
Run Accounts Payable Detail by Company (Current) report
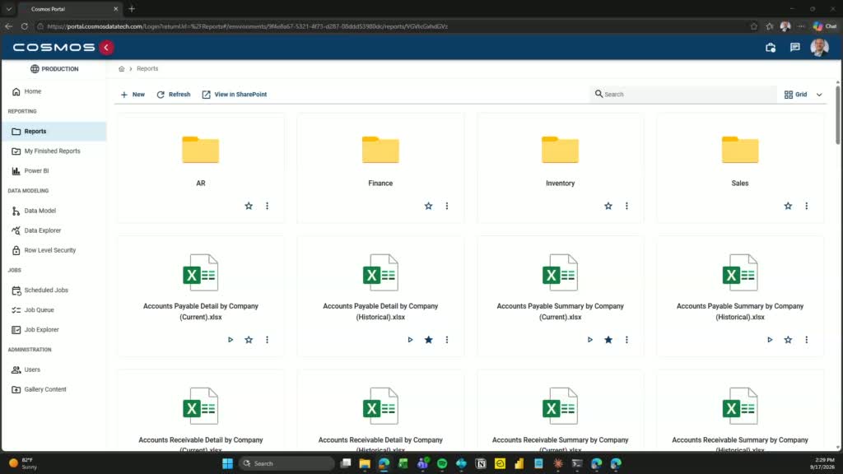pyautogui.click(x=231, y=340)
